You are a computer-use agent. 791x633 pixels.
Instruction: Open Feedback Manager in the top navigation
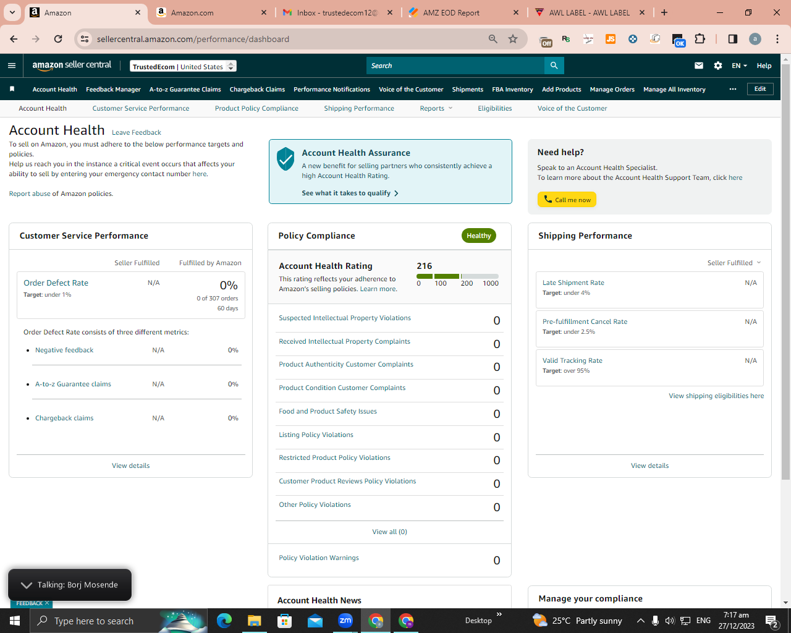[x=113, y=89]
